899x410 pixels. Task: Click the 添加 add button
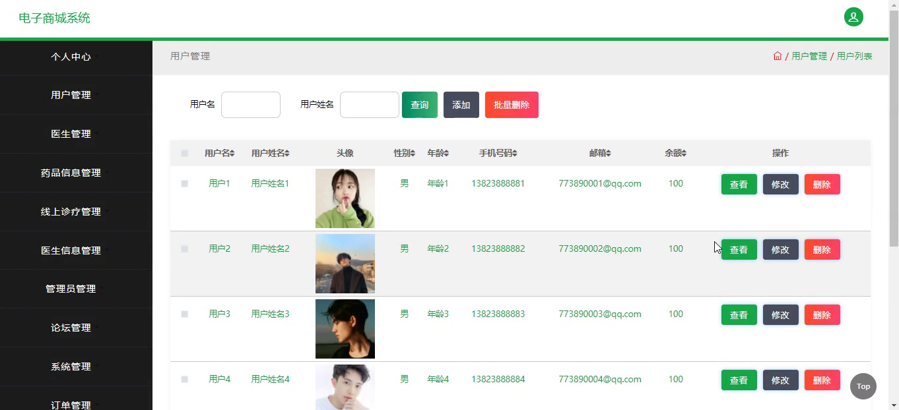pyautogui.click(x=461, y=105)
